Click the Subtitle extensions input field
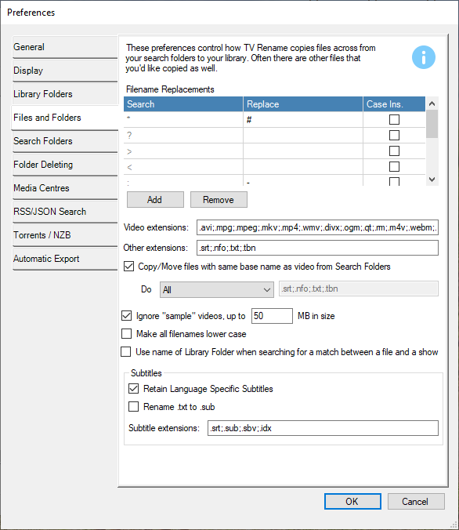 point(323,428)
